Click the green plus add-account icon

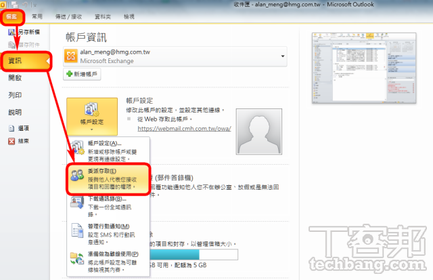(x=69, y=74)
